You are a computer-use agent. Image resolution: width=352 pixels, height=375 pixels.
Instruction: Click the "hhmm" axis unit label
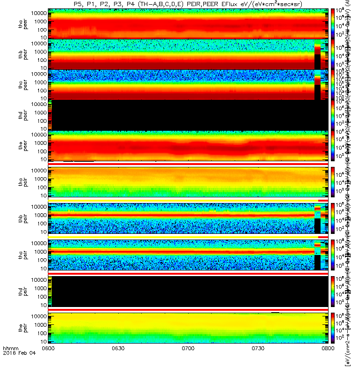pos(10,348)
